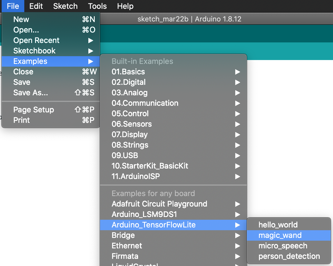The width and height of the screenshot is (333, 266).
Task: Open the Sketch menu in menu bar
Action: [65, 6]
